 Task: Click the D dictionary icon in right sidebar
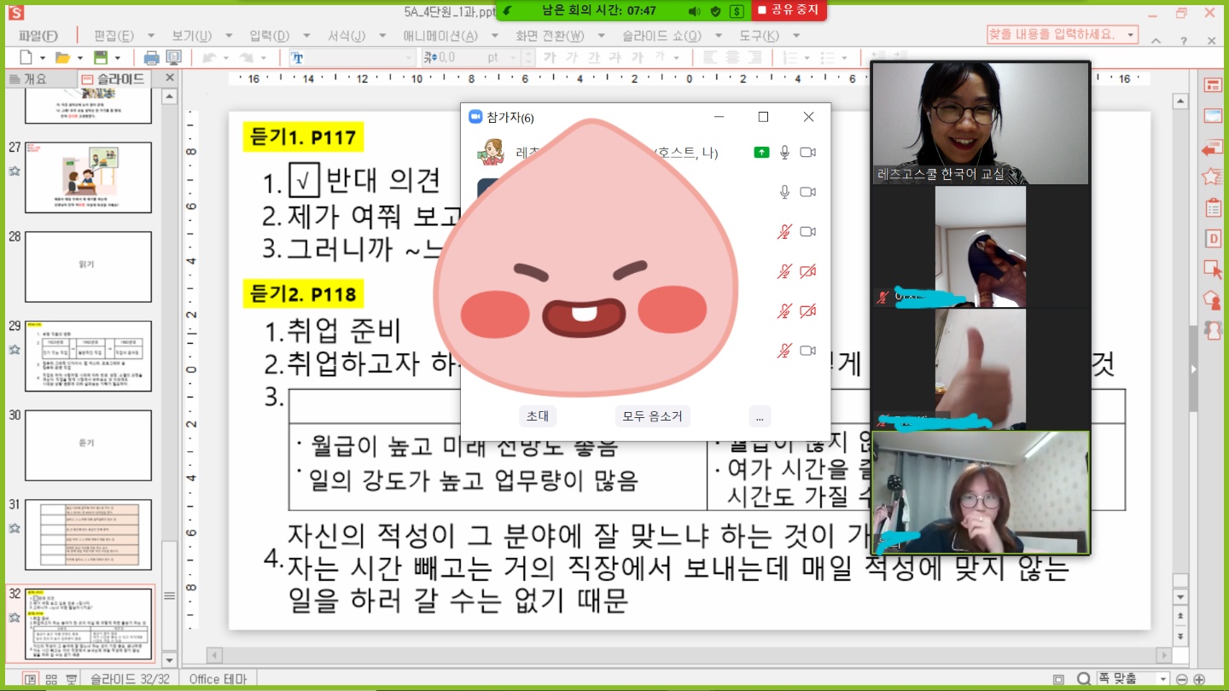(x=1213, y=238)
